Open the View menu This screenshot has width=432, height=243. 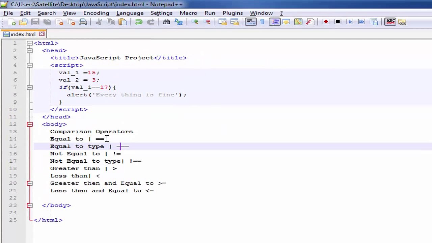point(70,13)
